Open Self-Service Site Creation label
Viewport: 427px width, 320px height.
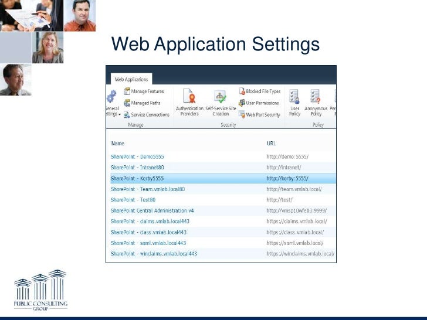coord(221,111)
